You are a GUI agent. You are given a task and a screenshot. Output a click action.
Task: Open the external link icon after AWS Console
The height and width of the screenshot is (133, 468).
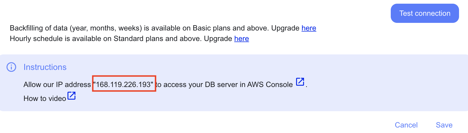coord(300,82)
